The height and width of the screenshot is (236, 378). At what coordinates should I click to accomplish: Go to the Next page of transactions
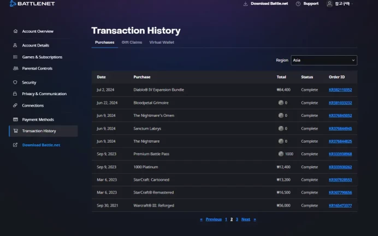pos(246,220)
